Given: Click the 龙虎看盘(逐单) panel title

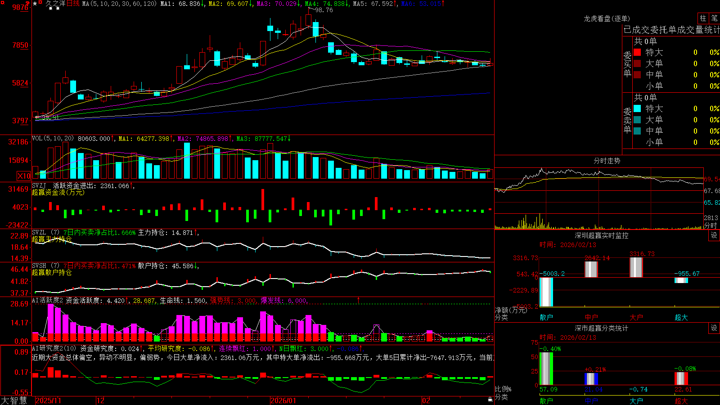Looking at the screenshot, I should click(607, 18).
